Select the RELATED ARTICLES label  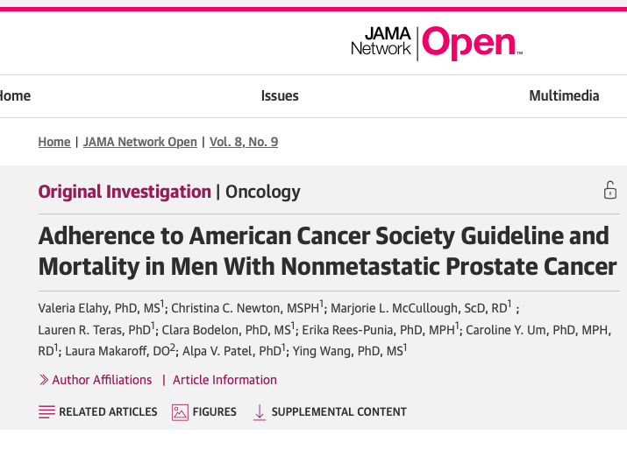pyautogui.click(x=108, y=412)
